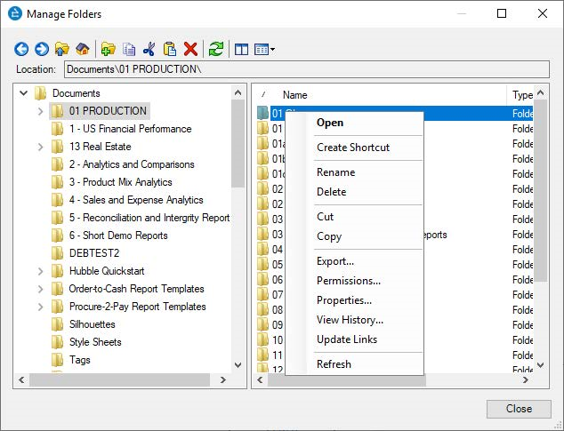The width and height of the screenshot is (564, 431).
Task: Choose Permissions... from the context menu
Action: [x=348, y=281]
